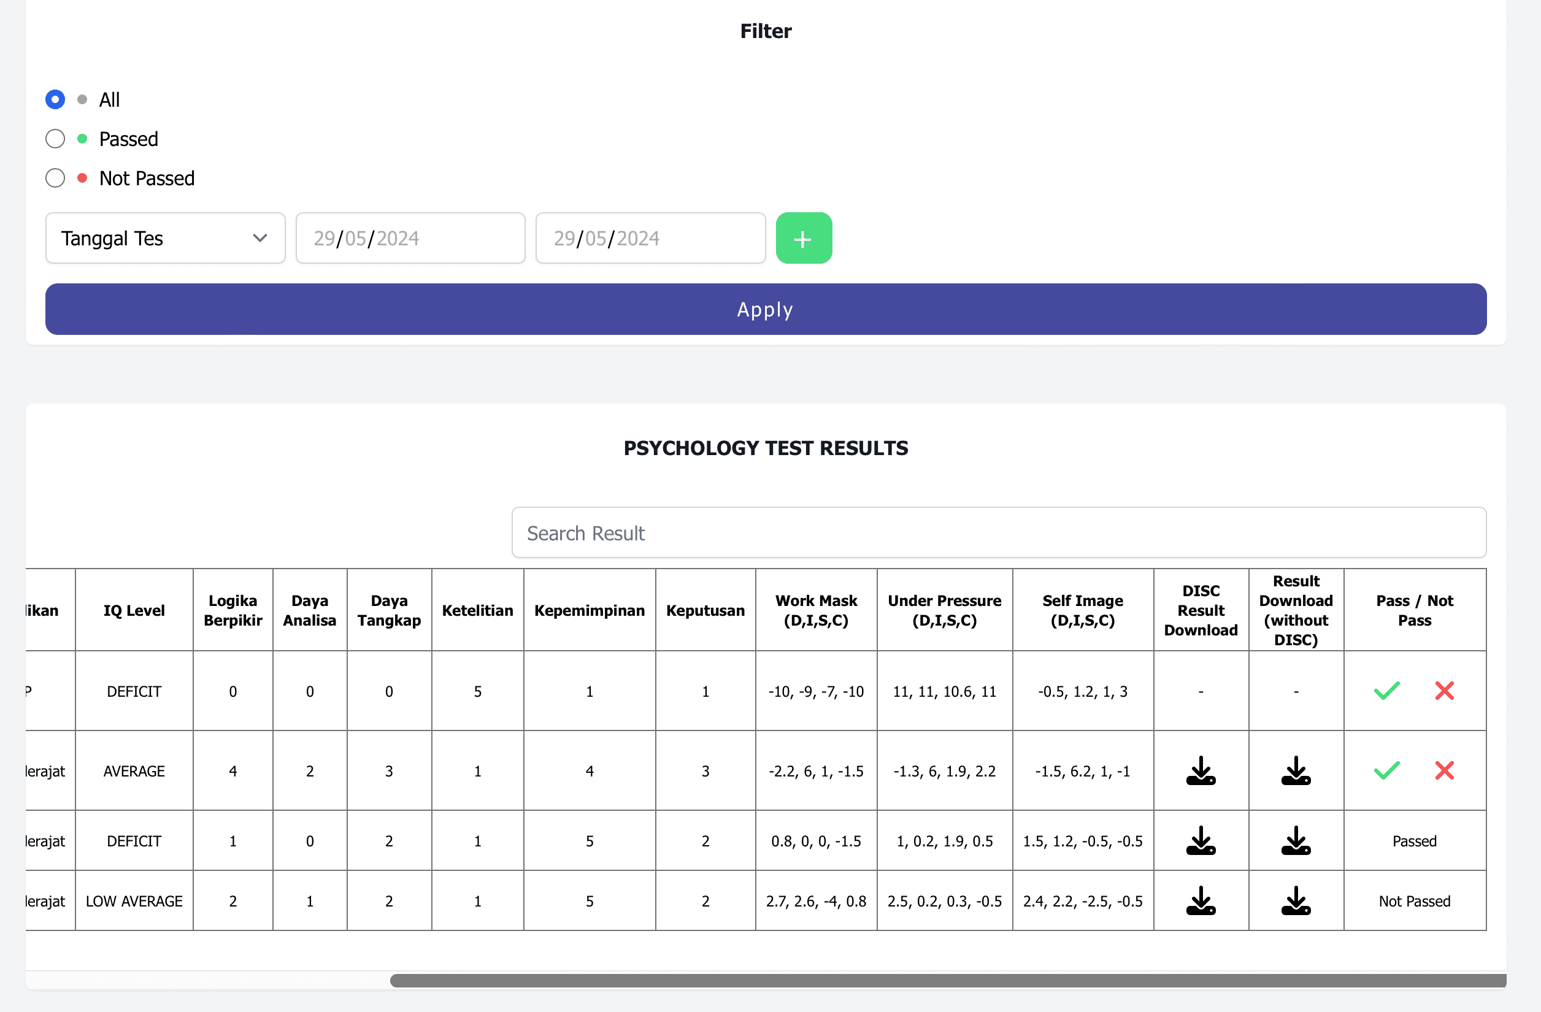1541x1012 pixels.
Task: Mark first DEFICIT row as not passed
Action: (1444, 691)
